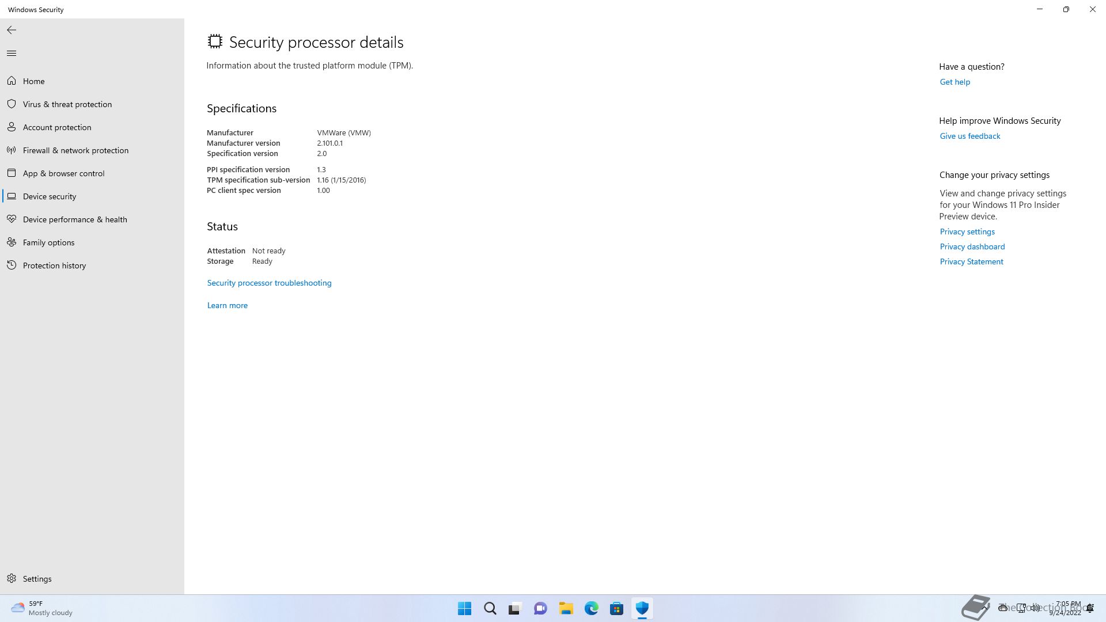Open Firewall & network protection section
This screenshot has height=622, width=1106.
click(75, 150)
